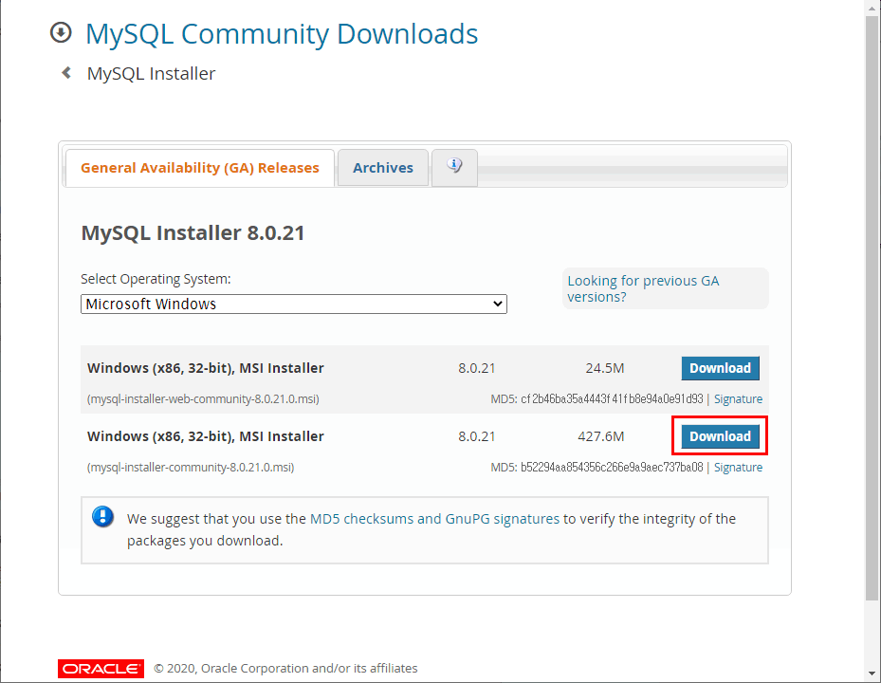
Task: Follow 'Looking for previous GA versions?' link
Action: (643, 288)
